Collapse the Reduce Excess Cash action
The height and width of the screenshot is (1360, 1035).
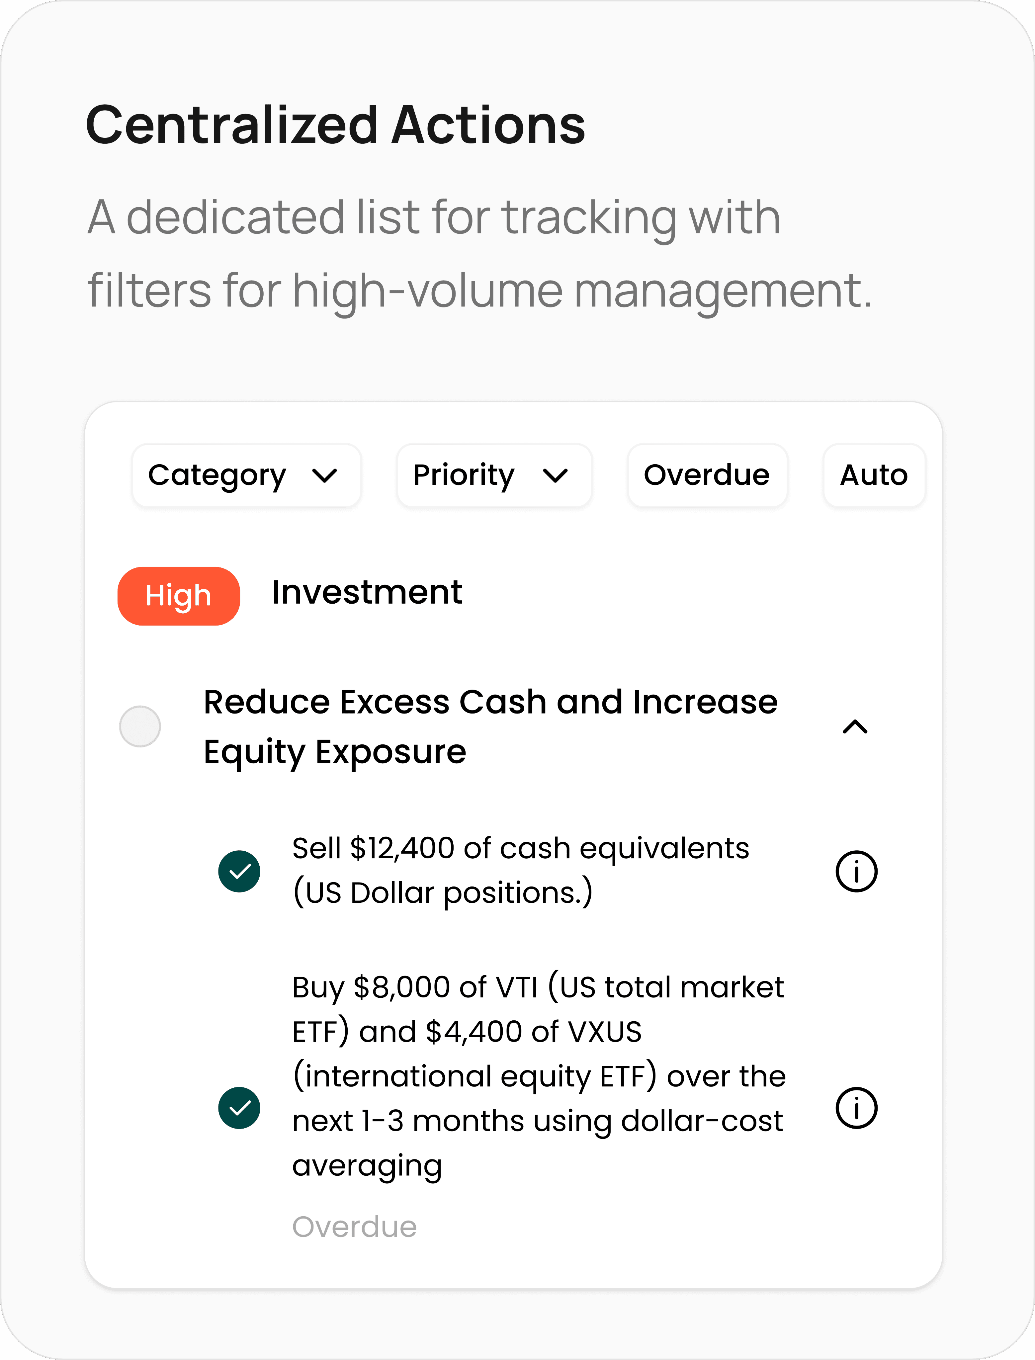click(854, 727)
